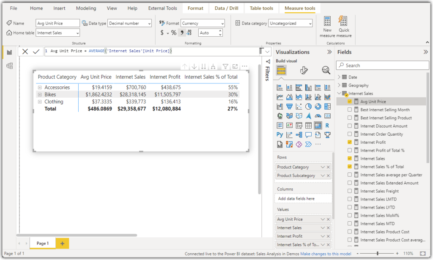
Task: Open the Table tools tab
Action: [261, 8]
